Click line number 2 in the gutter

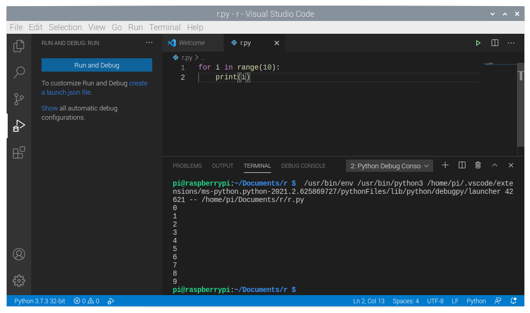(182, 77)
